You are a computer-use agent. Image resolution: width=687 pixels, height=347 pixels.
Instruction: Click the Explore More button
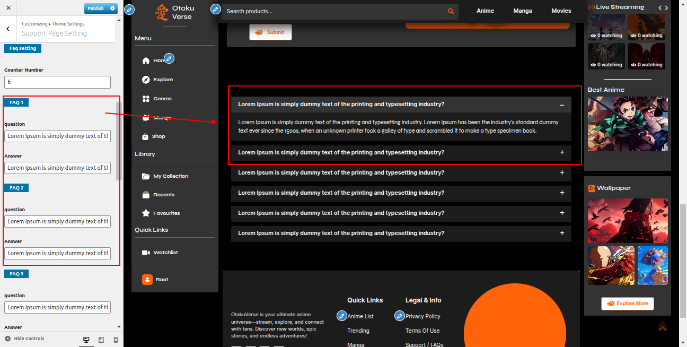point(627,303)
